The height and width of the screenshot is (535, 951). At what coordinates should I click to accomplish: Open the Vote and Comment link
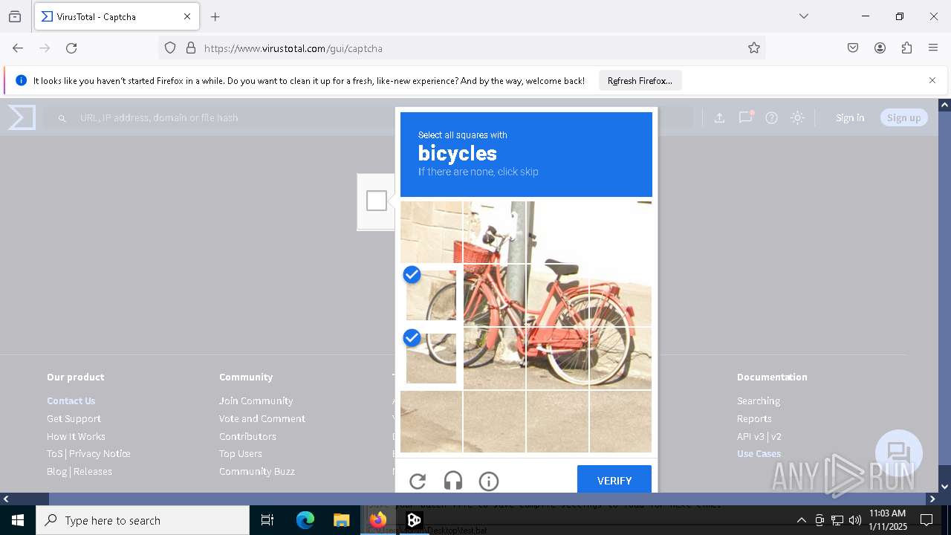click(x=262, y=418)
